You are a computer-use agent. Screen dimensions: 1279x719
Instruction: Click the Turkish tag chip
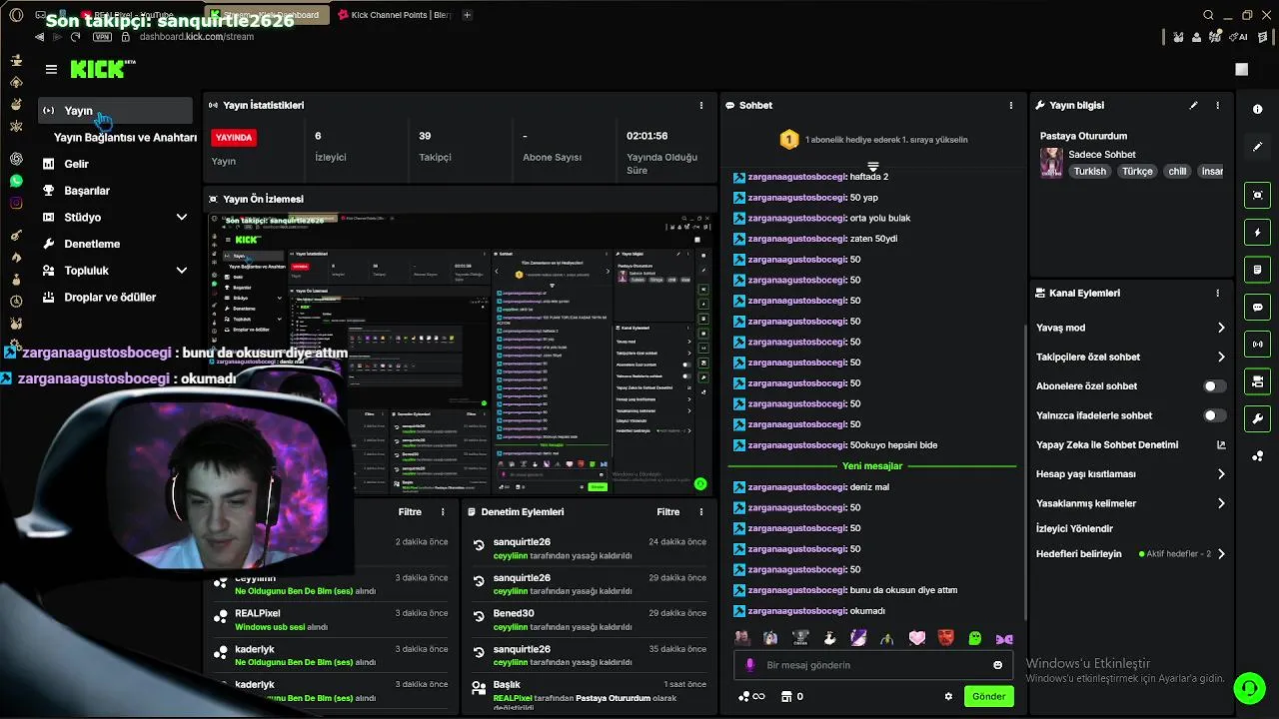[x=1090, y=171]
